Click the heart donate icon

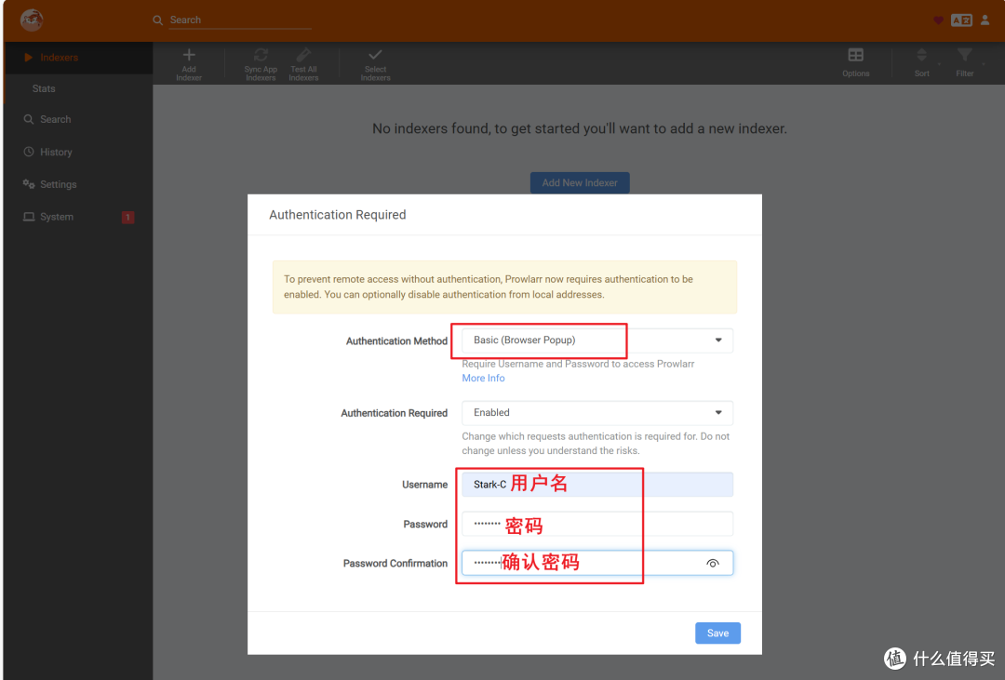click(938, 20)
